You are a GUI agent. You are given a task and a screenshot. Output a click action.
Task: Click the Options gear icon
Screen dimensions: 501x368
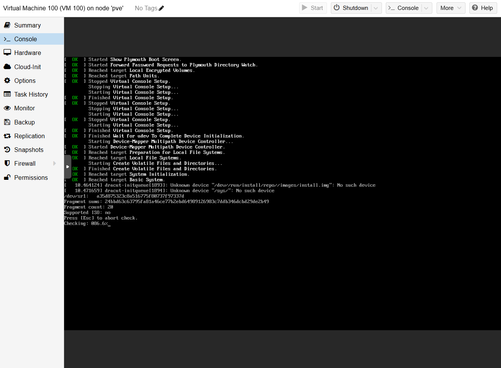coord(7,81)
